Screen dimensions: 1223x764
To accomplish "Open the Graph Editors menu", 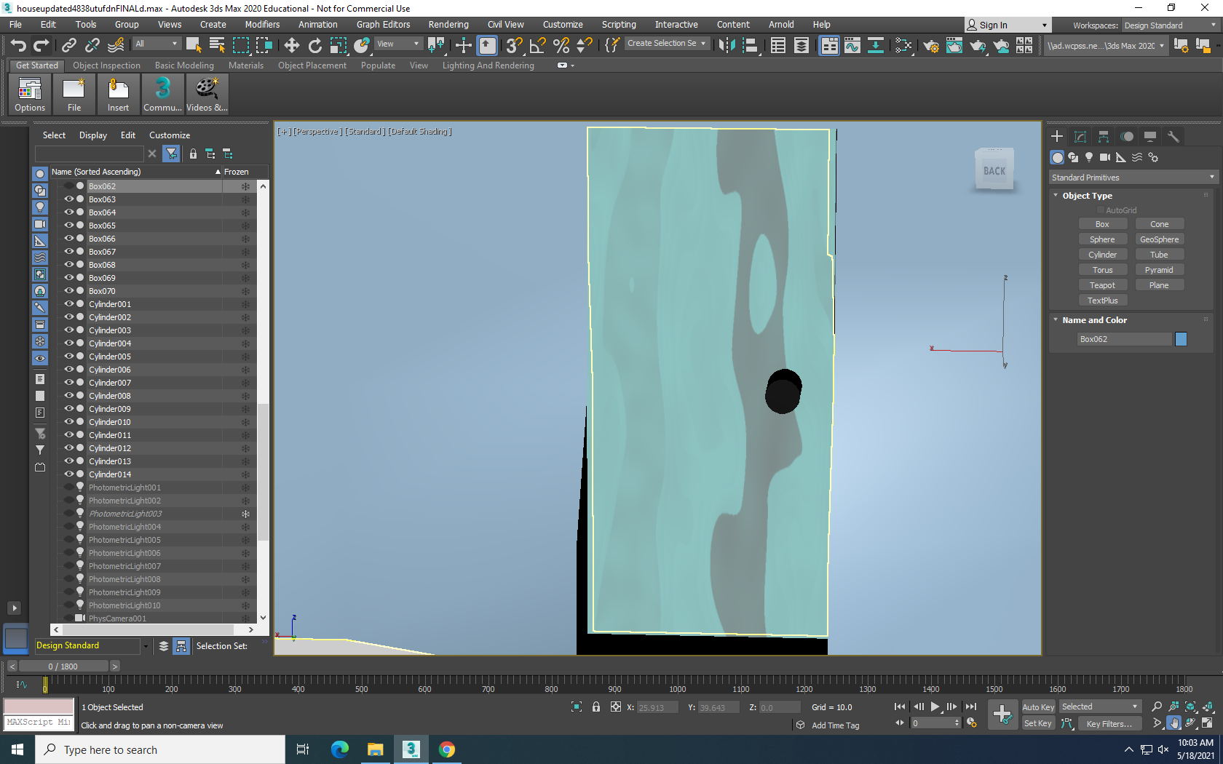I will pos(383,25).
